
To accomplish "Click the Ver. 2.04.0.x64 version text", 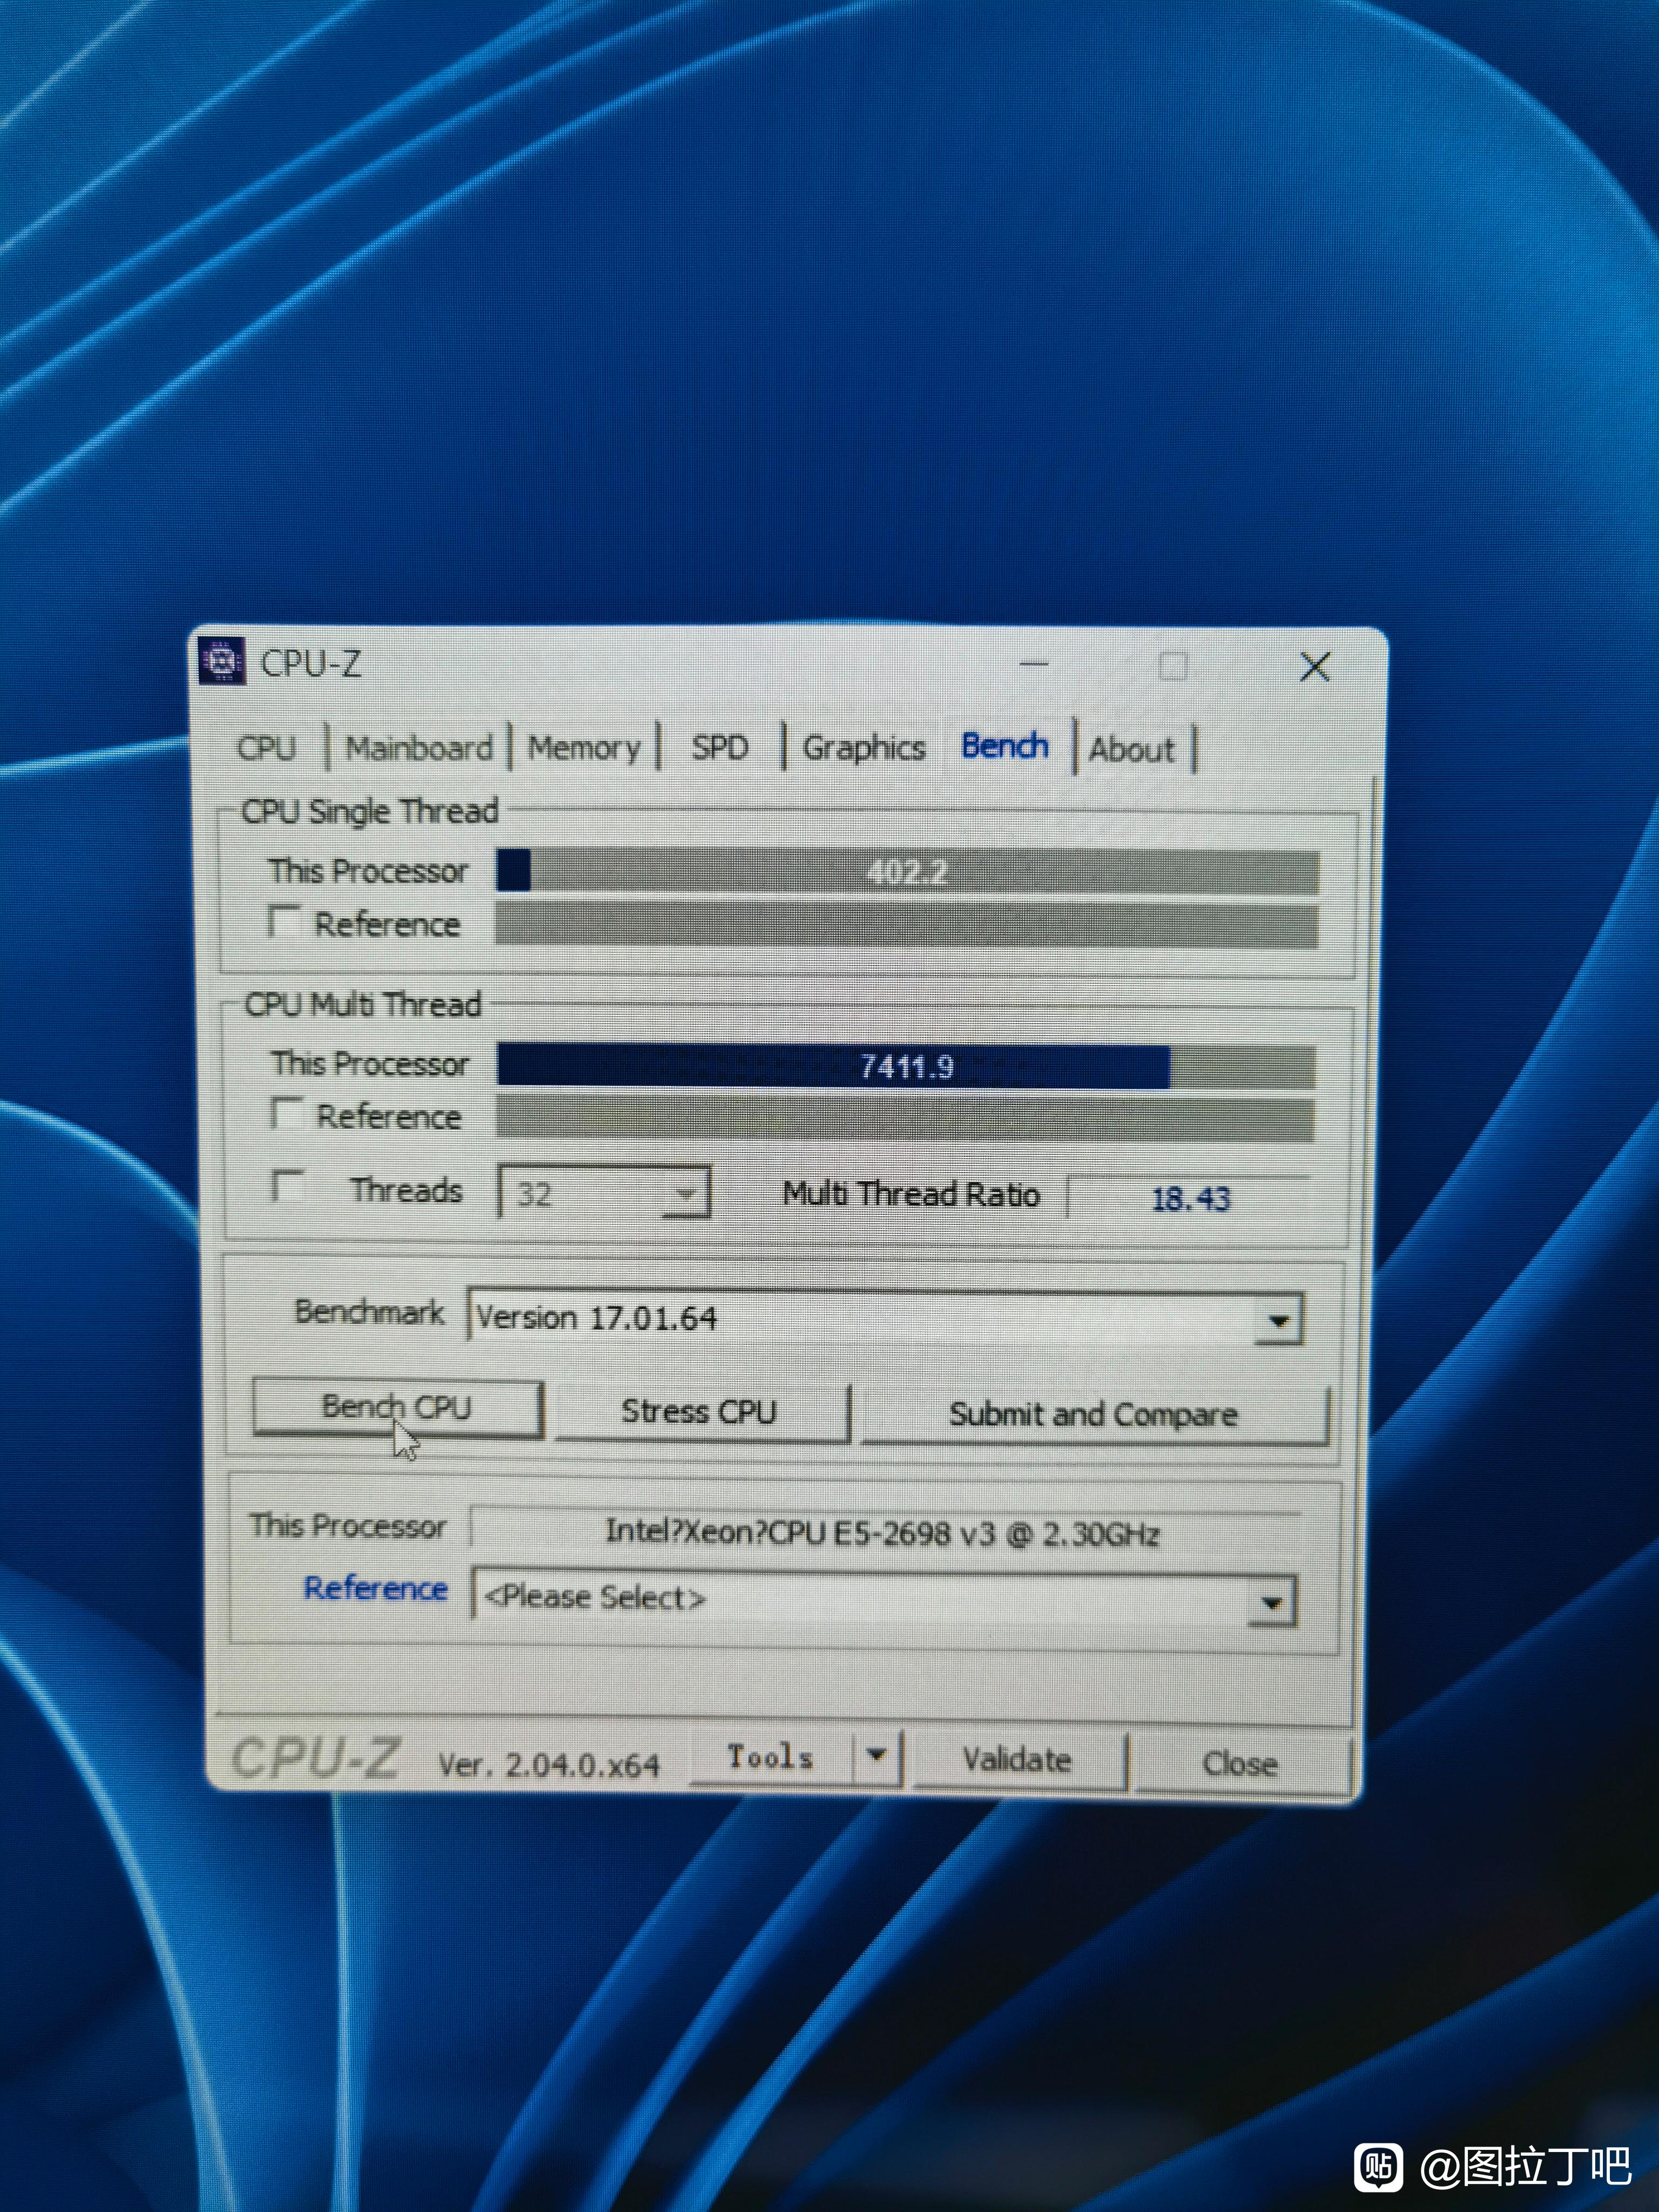I will coord(549,1765).
